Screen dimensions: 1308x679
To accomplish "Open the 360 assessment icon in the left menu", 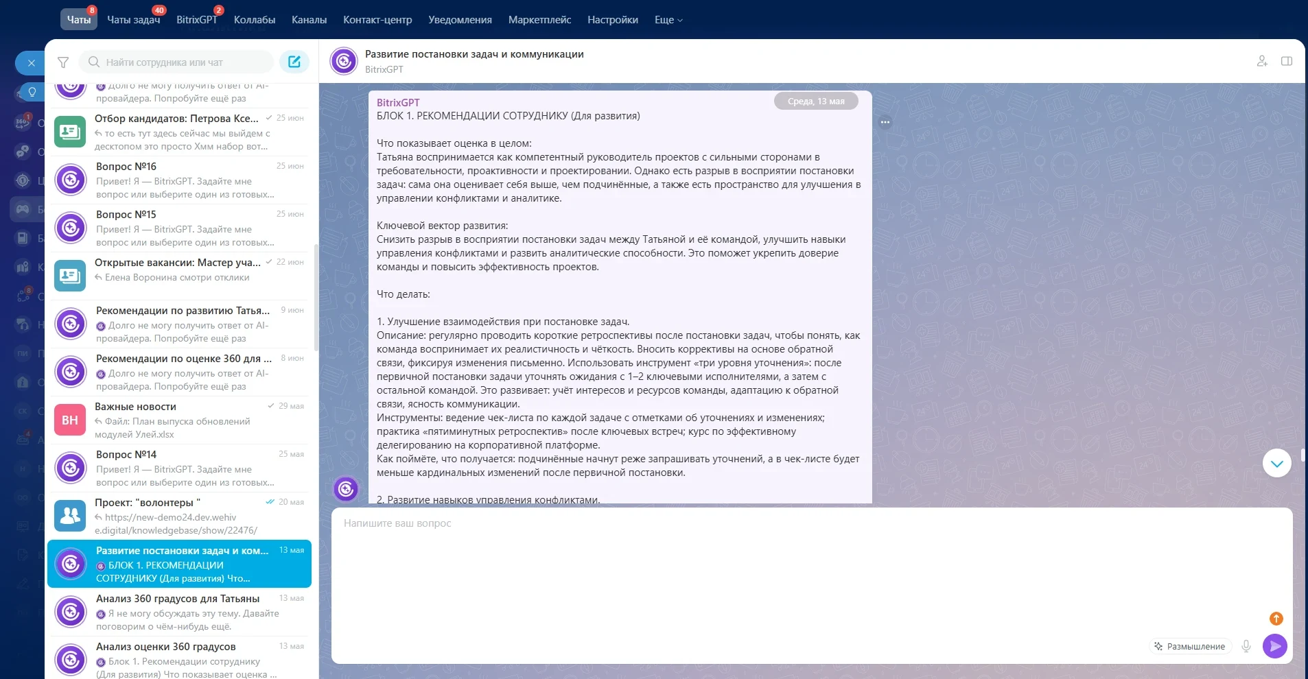I will [23, 122].
